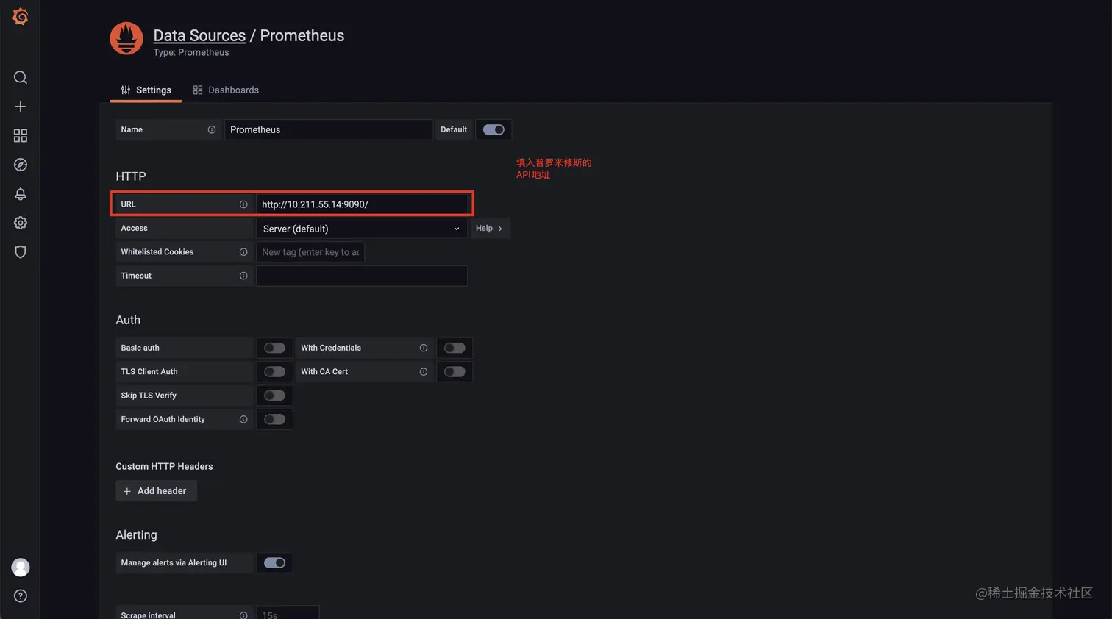1112x619 pixels.
Task: Enable the Basic auth switch
Action: click(274, 348)
